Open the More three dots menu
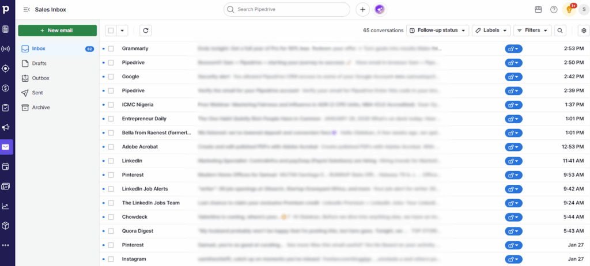The image size is (590, 266). 6,245
